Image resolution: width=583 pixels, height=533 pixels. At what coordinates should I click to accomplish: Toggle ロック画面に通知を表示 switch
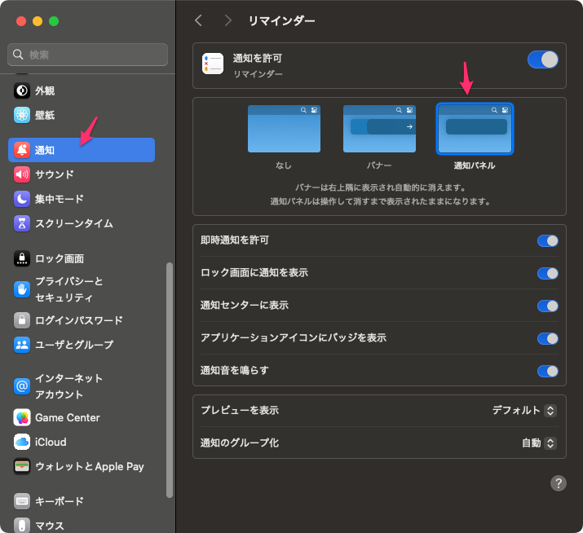(x=547, y=273)
